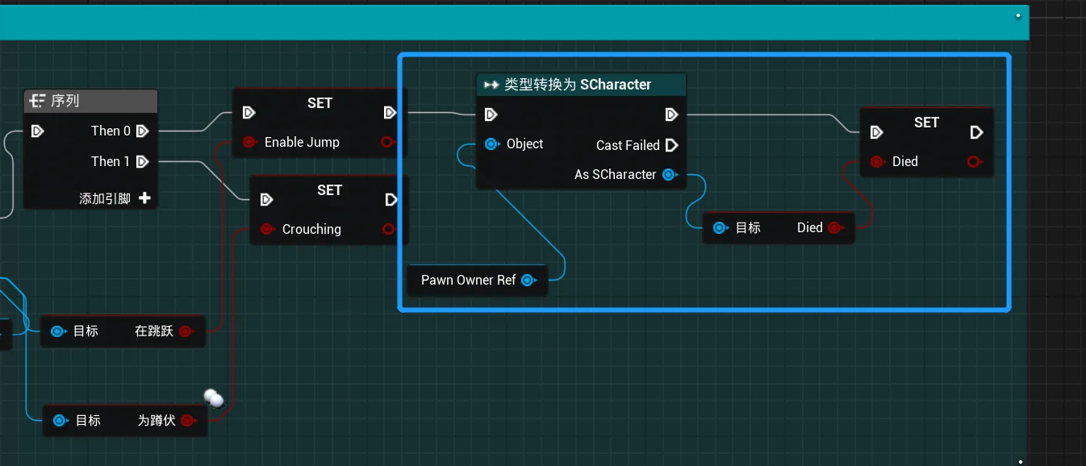The image size is (1086, 466).
Task: Select the teal comment box header bar
Action: click(x=514, y=22)
